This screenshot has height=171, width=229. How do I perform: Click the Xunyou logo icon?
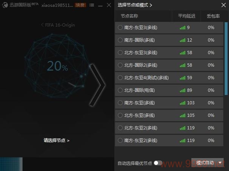tap(5, 5)
